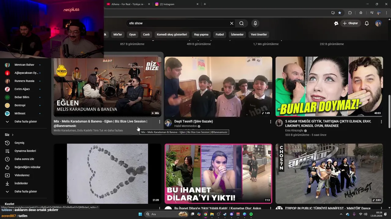Viewport: 391px width, 219px height.
Task: Play the EĞLEN Melis Karaduman & Baneva thumbnail
Action: click(108, 87)
